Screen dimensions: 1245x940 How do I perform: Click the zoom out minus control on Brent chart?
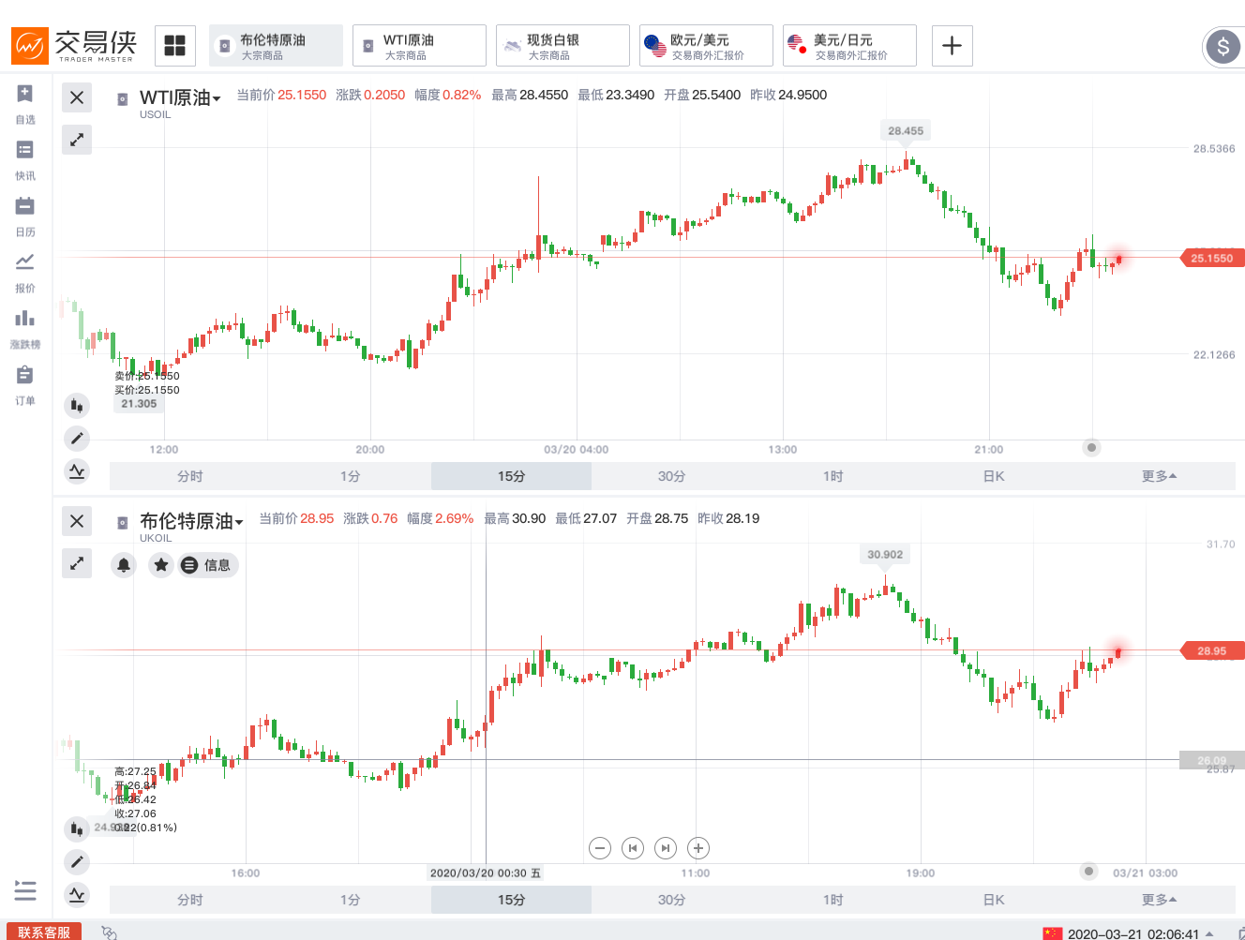pyautogui.click(x=600, y=848)
